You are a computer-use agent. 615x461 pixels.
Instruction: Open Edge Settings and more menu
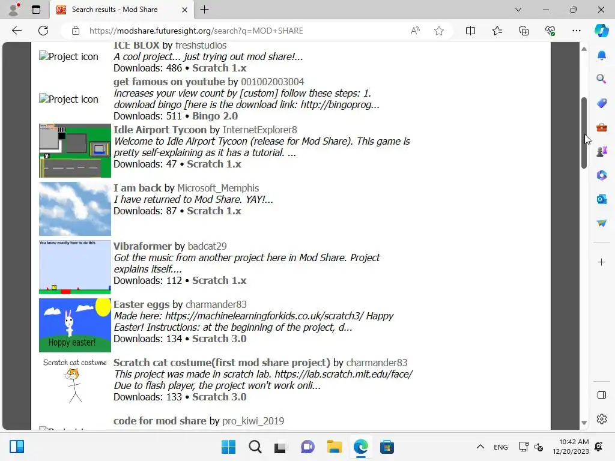[x=576, y=31]
